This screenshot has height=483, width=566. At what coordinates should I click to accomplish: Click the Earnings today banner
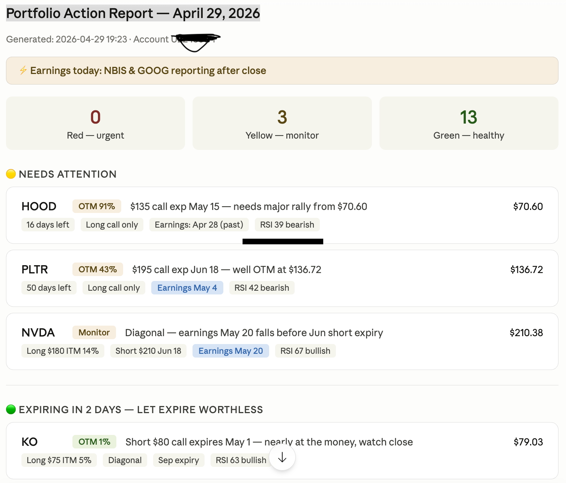pos(282,71)
